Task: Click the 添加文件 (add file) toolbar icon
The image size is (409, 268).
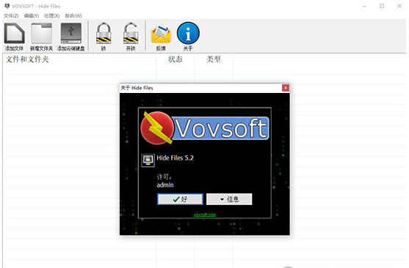Action: point(15,33)
